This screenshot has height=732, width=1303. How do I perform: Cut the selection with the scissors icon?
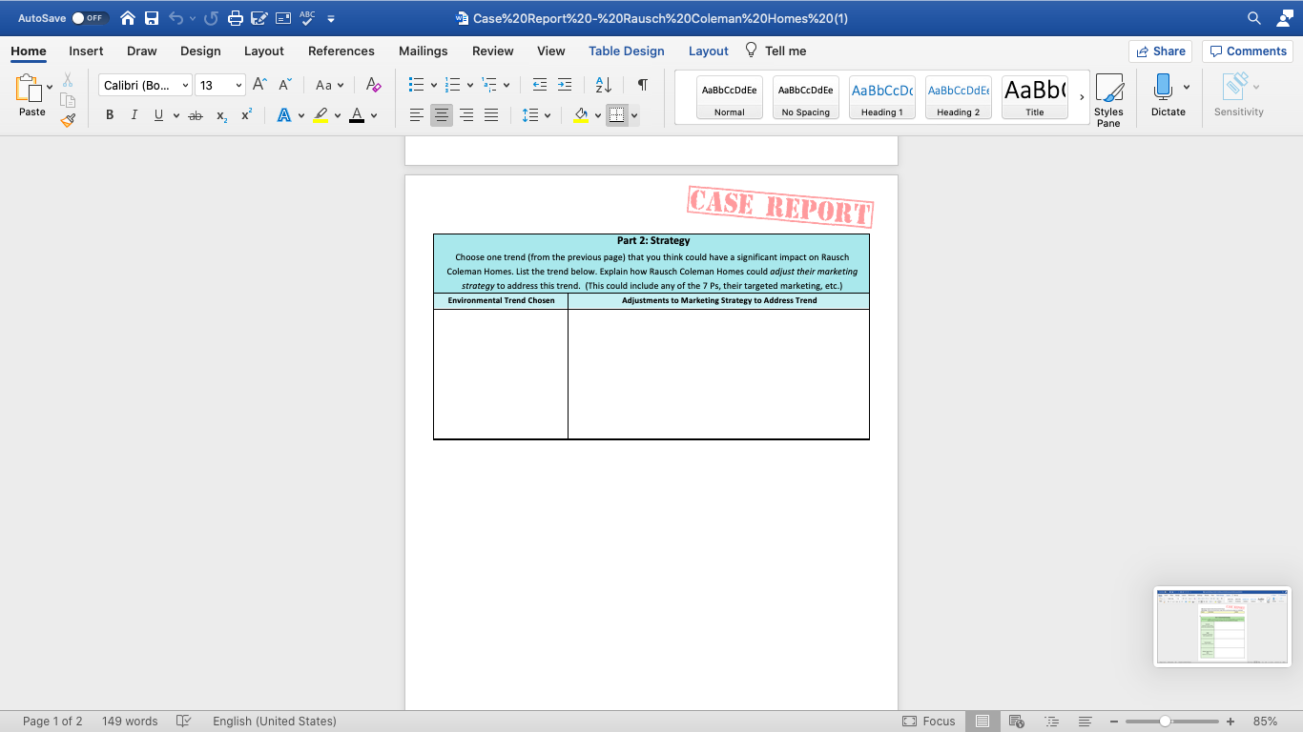[68, 80]
